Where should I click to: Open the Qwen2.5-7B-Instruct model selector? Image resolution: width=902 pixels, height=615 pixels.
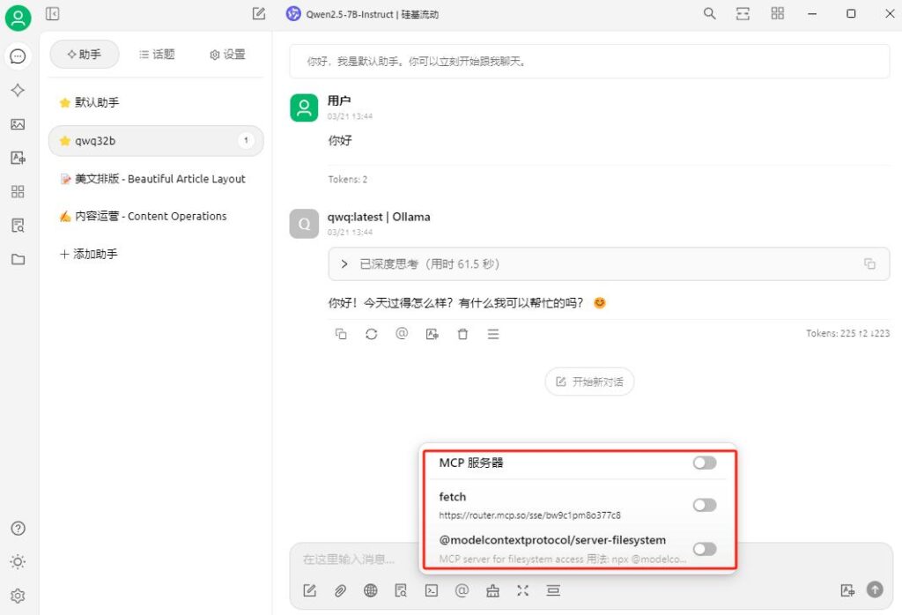(x=362, y=14)
